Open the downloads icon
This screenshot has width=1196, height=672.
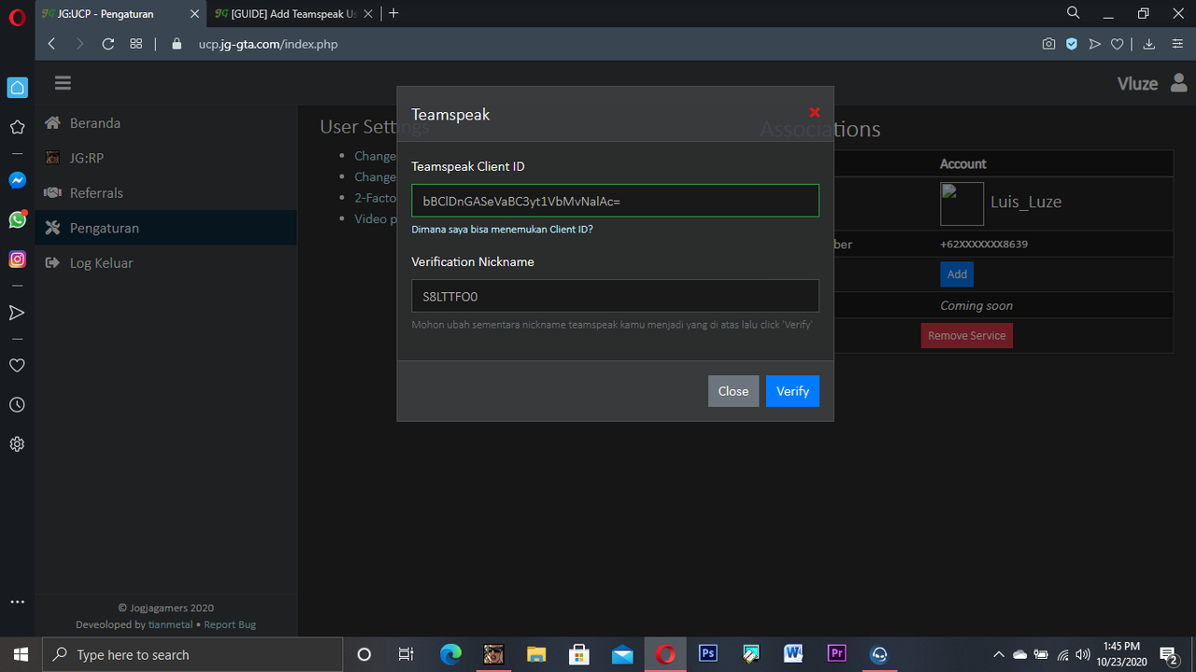click(1149, 44)
